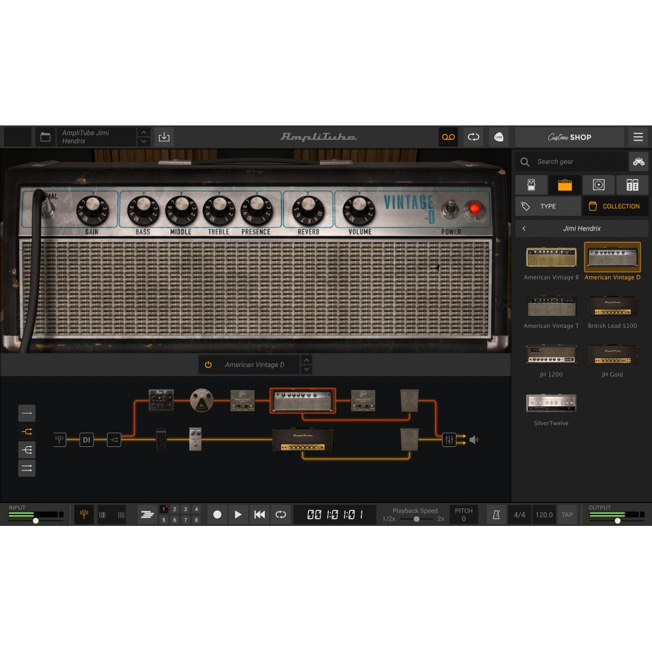Select the stompbox gear category icon
Screen dimensions: 652x652
click(531, 185)
